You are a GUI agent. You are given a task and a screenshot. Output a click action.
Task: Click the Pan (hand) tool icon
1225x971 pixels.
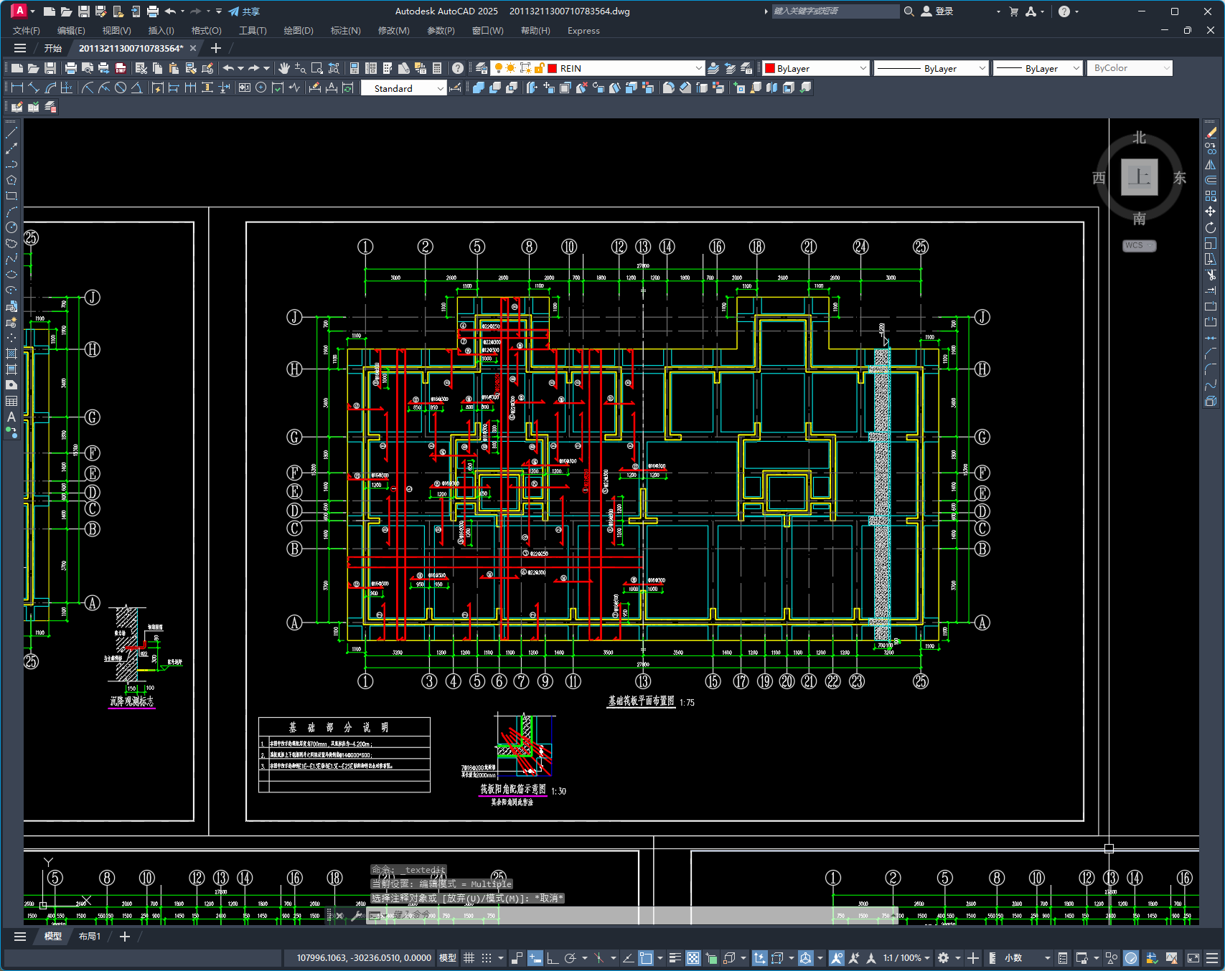click(x=284, y=68)
